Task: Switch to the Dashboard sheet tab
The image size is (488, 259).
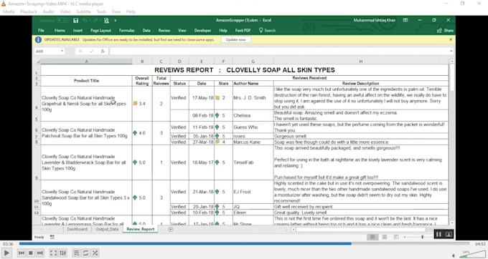Action: pyautogui.click(x=78, y=229)
